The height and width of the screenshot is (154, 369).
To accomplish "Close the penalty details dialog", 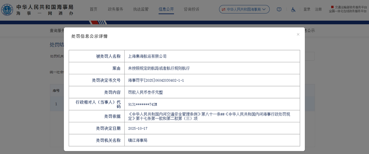I will [298, 34].
